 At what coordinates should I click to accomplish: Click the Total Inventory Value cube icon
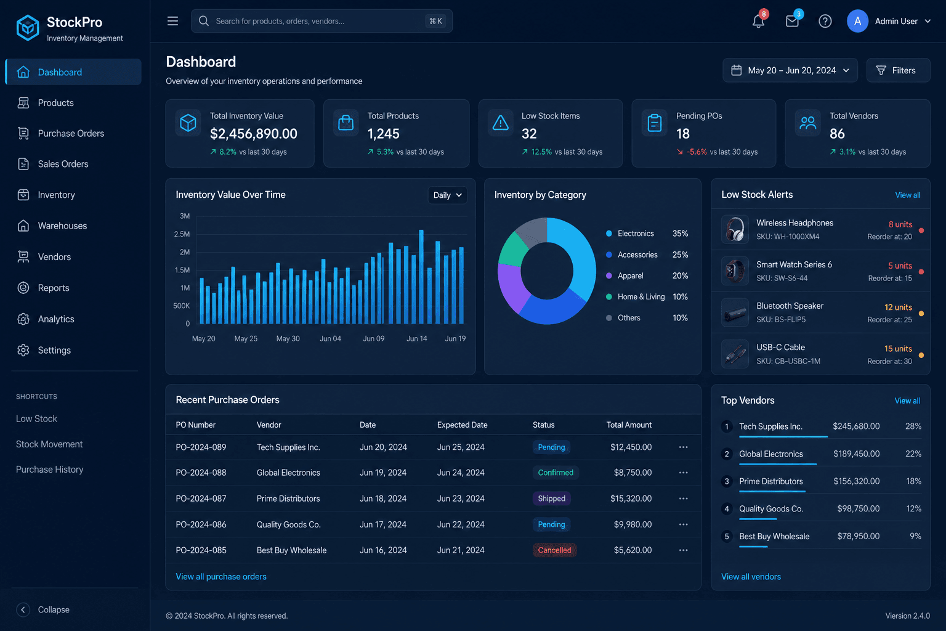tap(188, 123)
